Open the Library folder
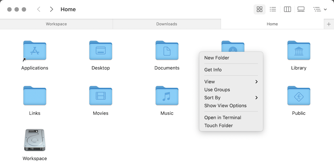Viewport: 334px width, 167px height. pyautogui.click(x=298, y=51)
